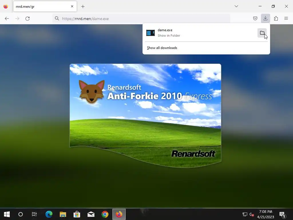The height and width of the screenshot is (220, 293).
Task: Save page to Pocket
Action: (x=255, y=18)
